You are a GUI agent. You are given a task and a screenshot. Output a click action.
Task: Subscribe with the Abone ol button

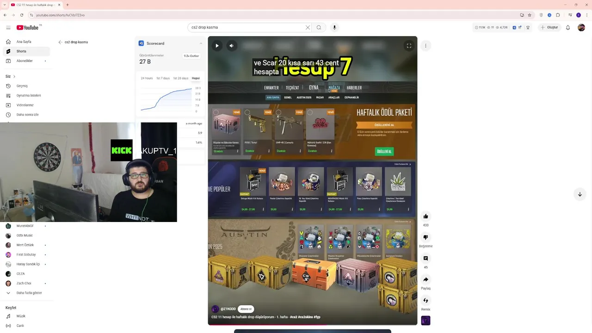click(x=246, y=309)
